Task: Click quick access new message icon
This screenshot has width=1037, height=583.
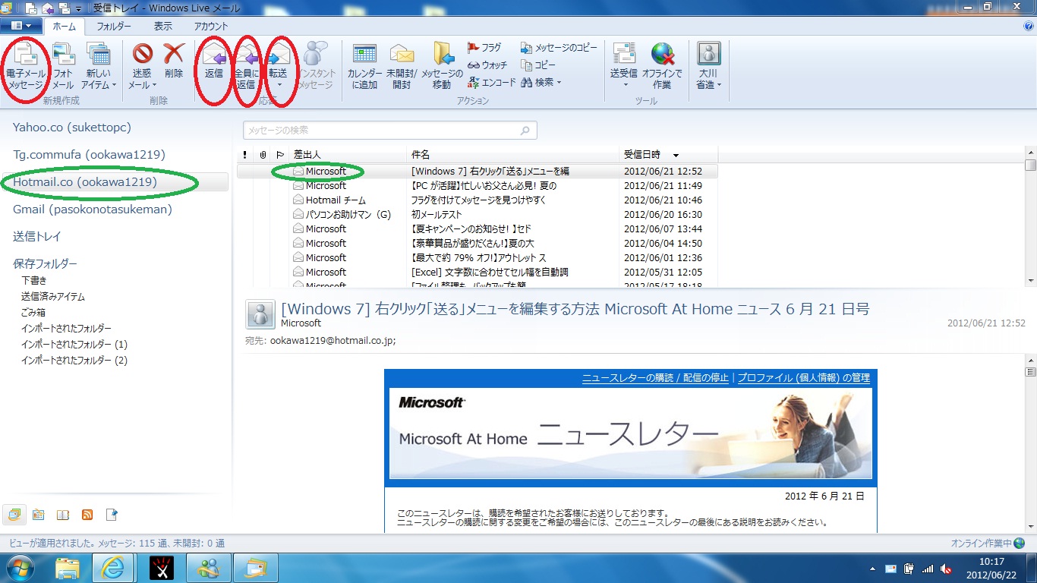Action: pos(31,8)
